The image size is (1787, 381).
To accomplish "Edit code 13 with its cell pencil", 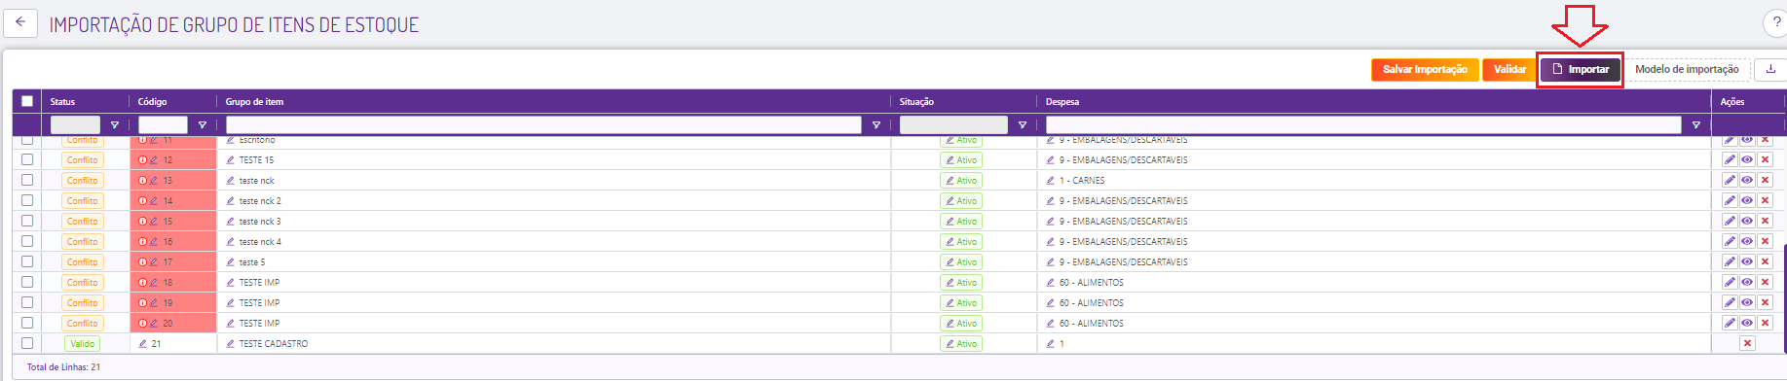I will pos(154,181).
